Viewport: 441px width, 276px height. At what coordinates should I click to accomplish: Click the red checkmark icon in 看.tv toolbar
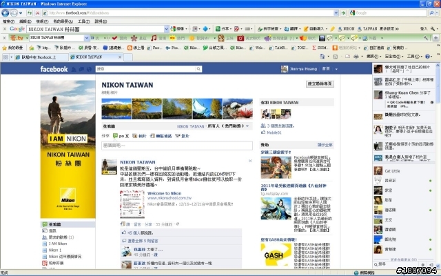[114, 38]
